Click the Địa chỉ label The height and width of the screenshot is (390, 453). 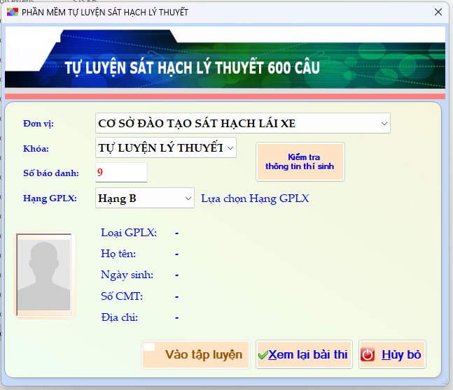point(119,317)
